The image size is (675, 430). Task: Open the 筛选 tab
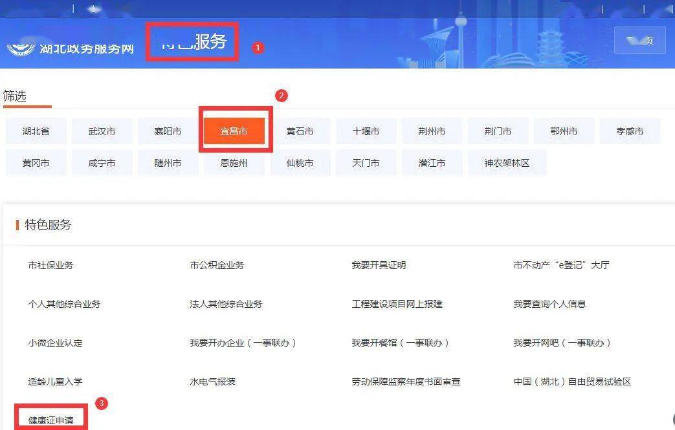point(15,96)
